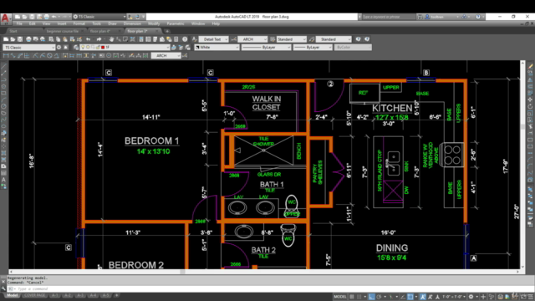Click the annotation scale button in status bar
The image size is (535, 301).
tap(453, 297)
